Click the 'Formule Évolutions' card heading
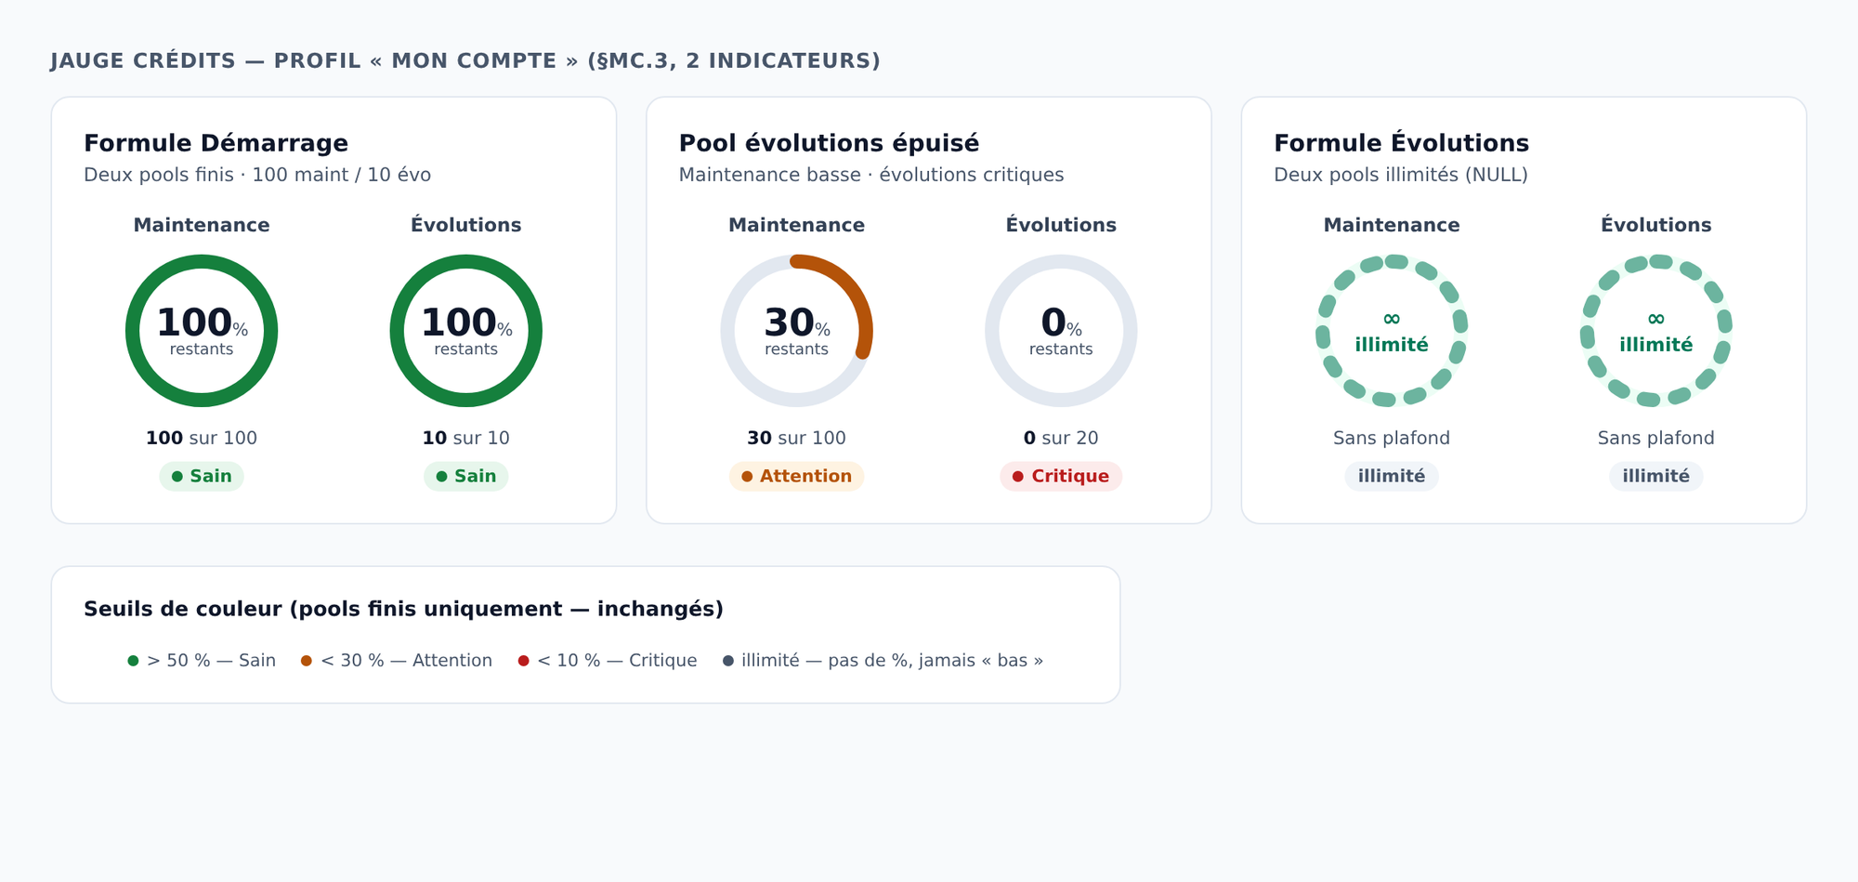The width and height of the screenshot is (1858, 882). tap(1401, 142)
